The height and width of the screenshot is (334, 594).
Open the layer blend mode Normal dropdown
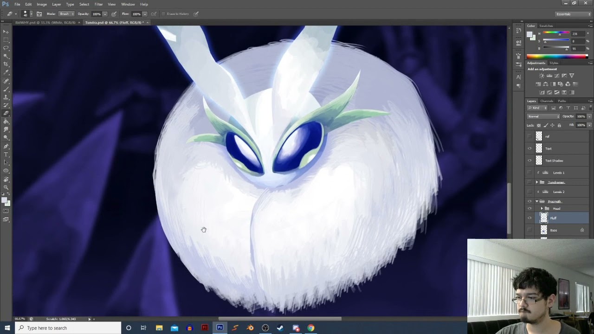(x=543, y=116)
